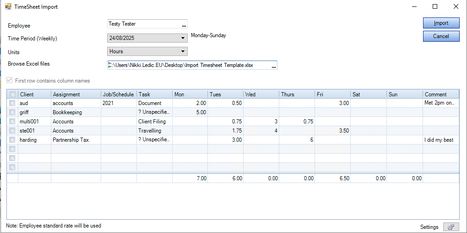The width and height of the screenshot is (467, 233).
Task: Click Thursday value 6 in harding row
Action: (x=297, y=139)
